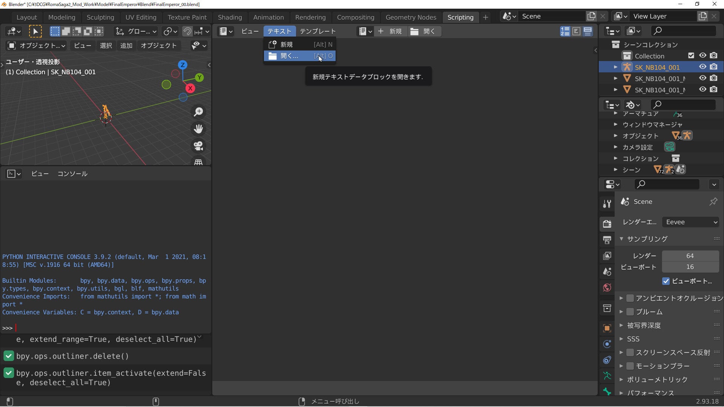Adjust ビューポート samples 16 field
Viewport: 724px width, 407px height.
(x=690, y=267)
